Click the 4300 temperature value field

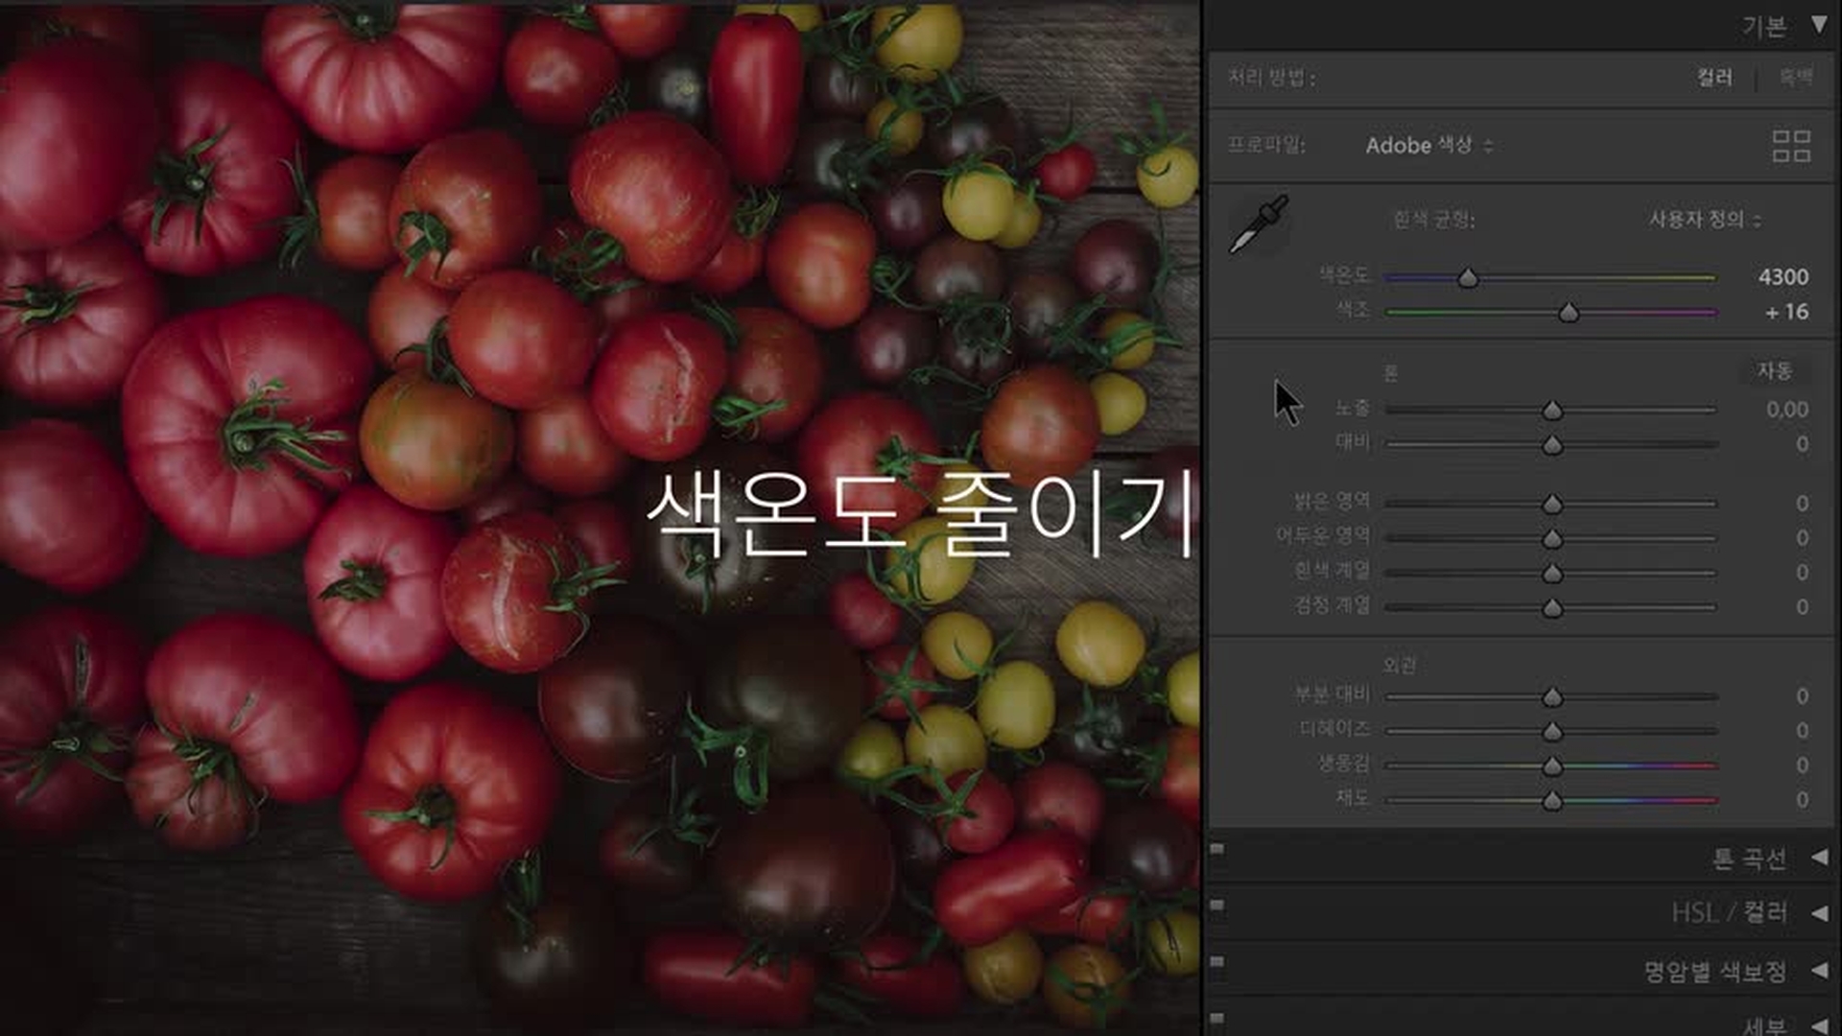[1783, 277]
